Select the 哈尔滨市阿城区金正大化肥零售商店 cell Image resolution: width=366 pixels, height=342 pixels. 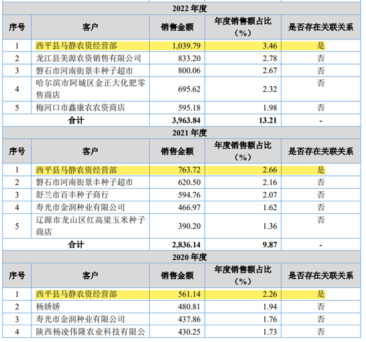pyautogui.click(x=91, y=89)
